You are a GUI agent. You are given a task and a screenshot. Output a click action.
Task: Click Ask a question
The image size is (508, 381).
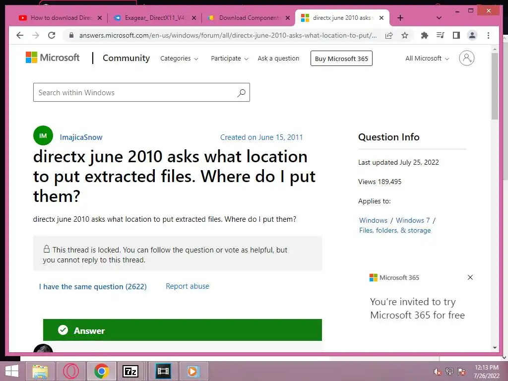278,59
